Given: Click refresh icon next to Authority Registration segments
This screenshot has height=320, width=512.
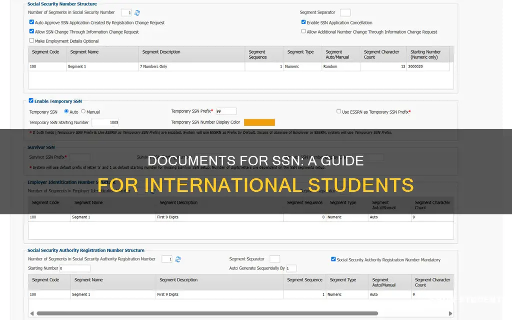Looking at the screenshot, I should (x=178, y=259).
